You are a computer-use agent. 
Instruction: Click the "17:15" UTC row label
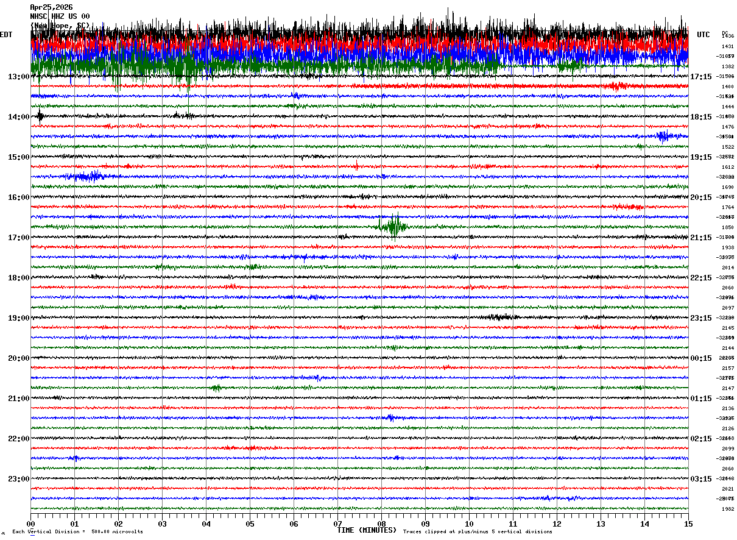click(701, 77)
